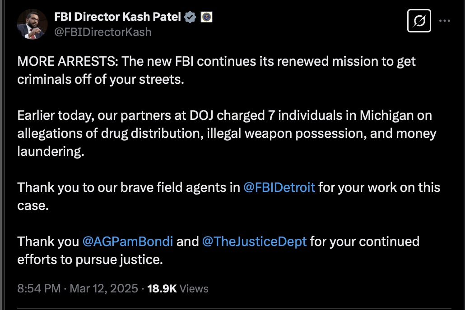Open the @TheJusticeDept mention
Screen dimensions: 465x310
pyautogui.click(x=254, y=242)
